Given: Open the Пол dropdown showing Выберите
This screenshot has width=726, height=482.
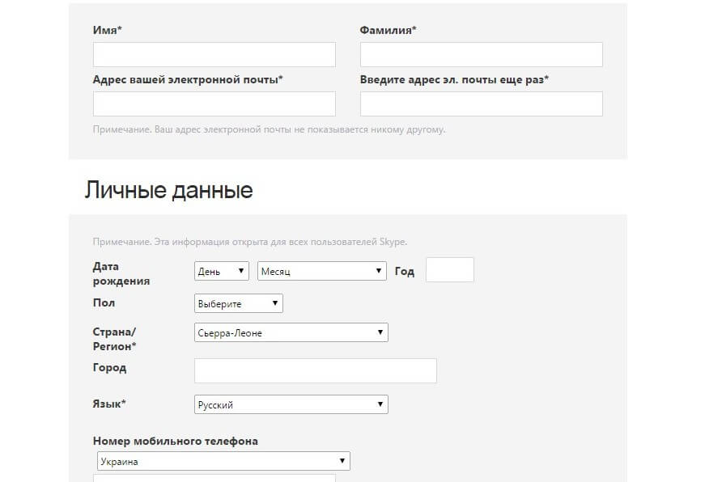Looking at the screenshot, I should 238,303.
